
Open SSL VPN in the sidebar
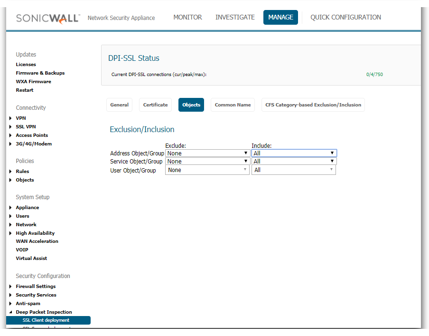pyautogui.click(x=26, y=126)
